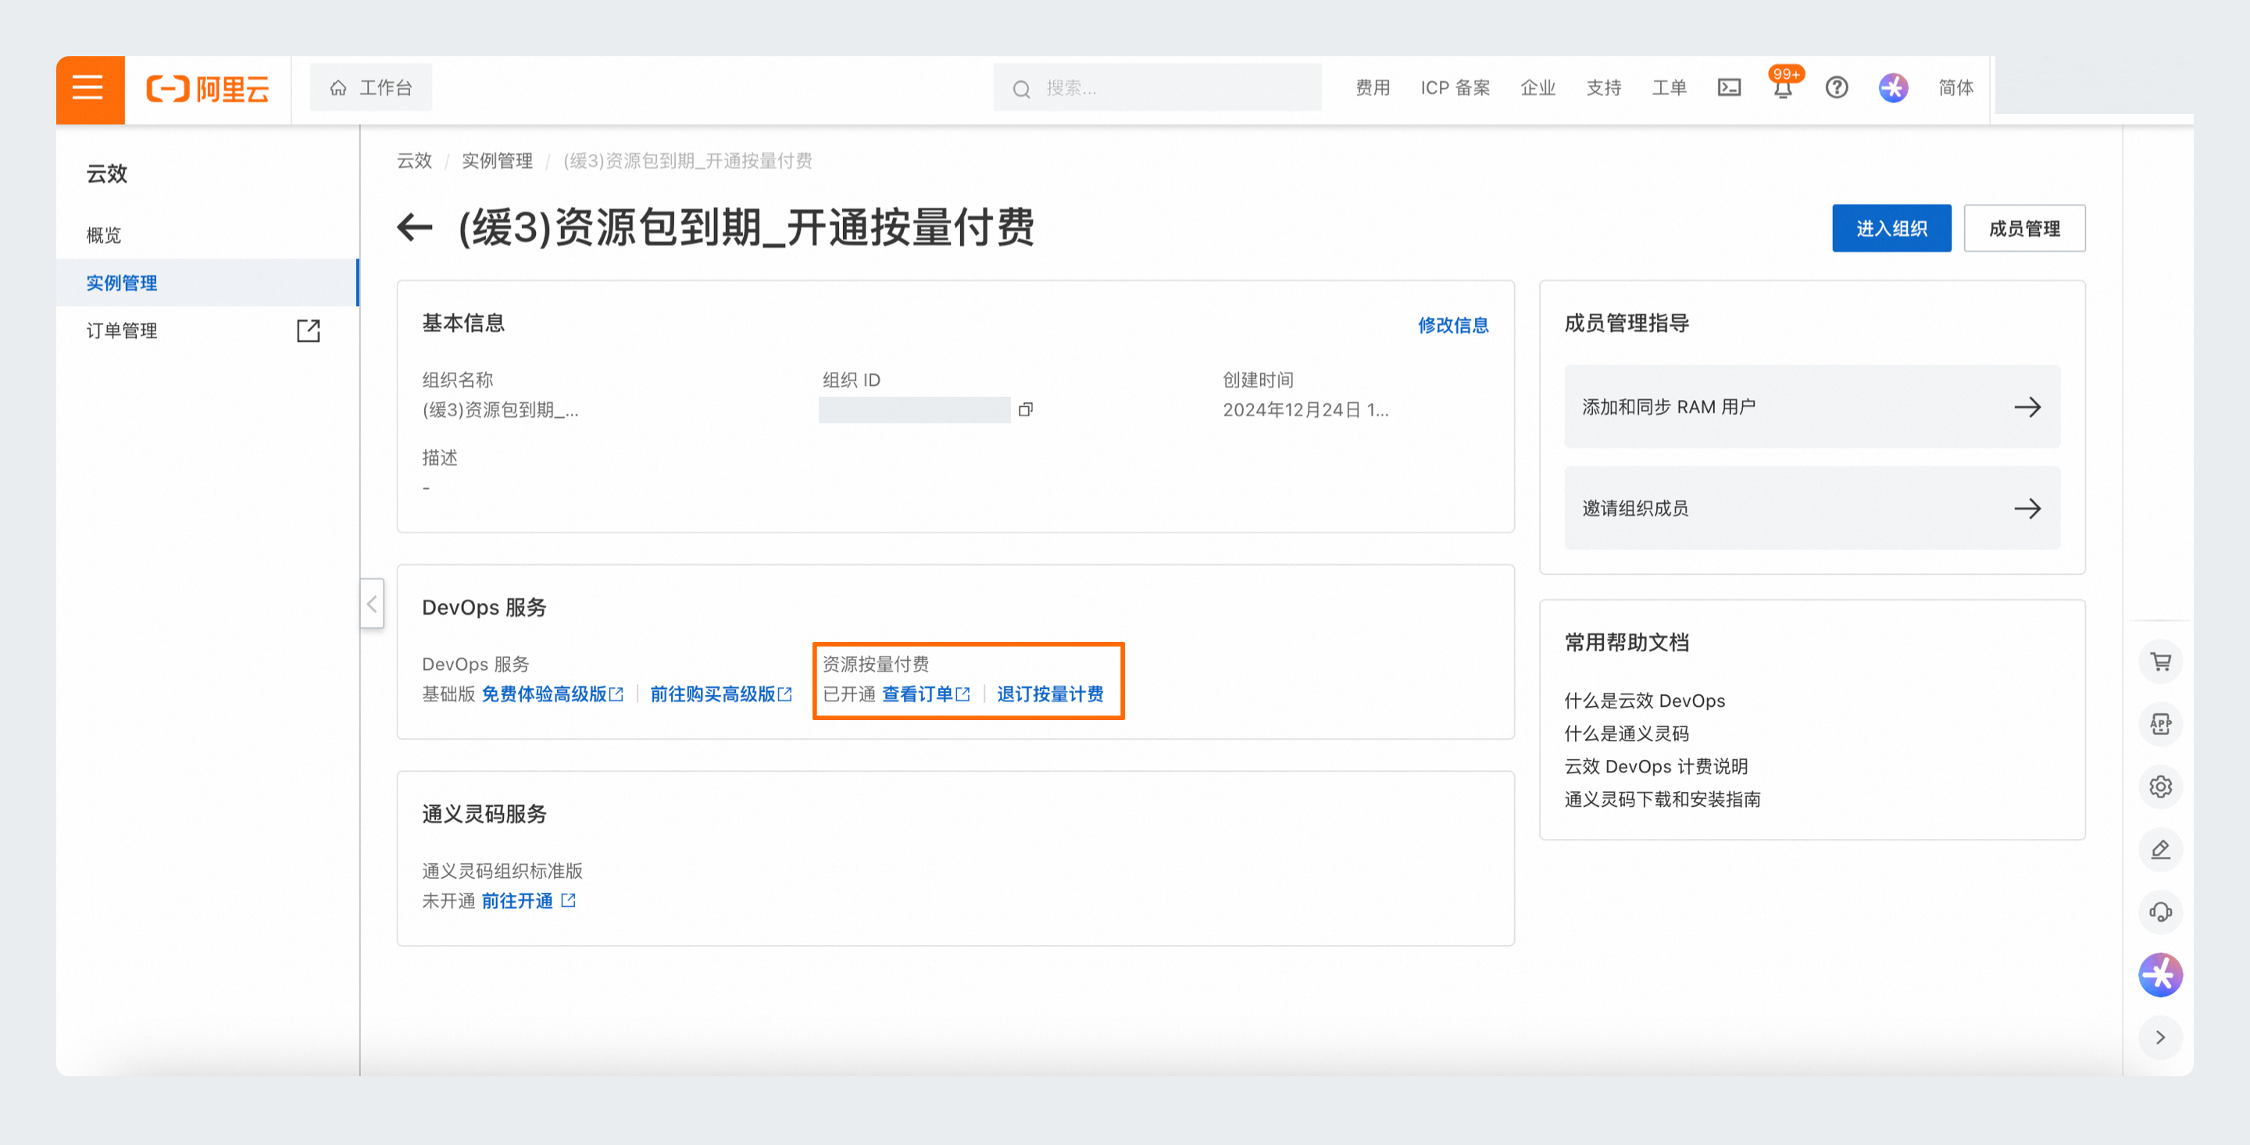Click the user avatar in top bar
Viewport: 2250px width, 1145px height.
(x=1893, y=87)
